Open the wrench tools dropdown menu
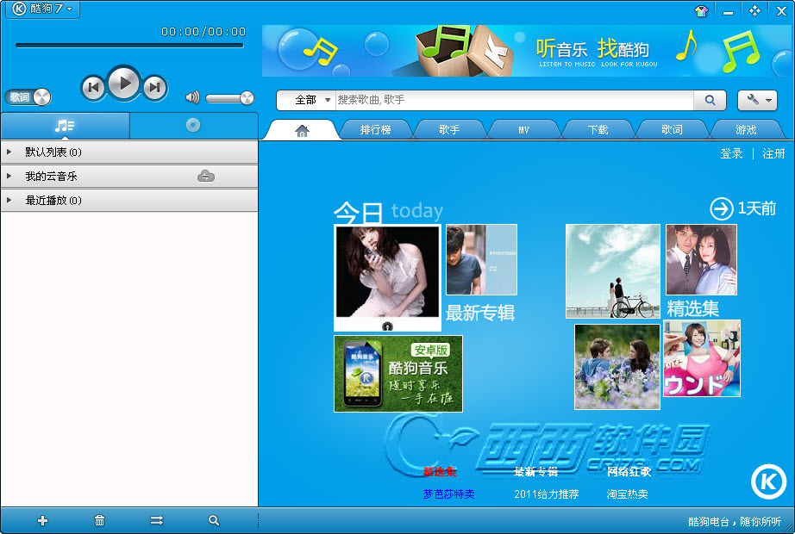This screenshot has width=795, height=534. tap(757, 100)
